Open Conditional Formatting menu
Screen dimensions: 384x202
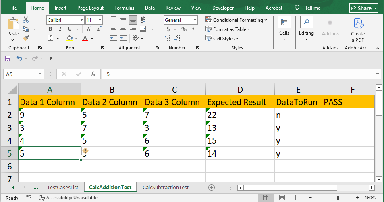(237, 20)
